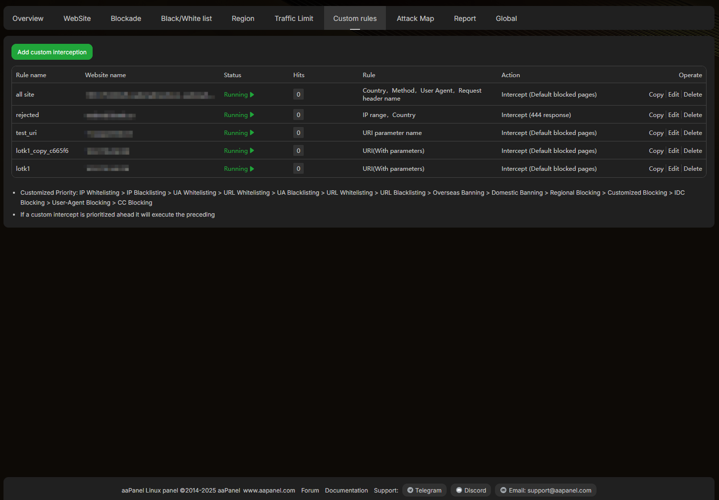Click play icon for lotk1_copy_c665f6 rule
Image resolution: width=719 pixels, height=500 pixels.
[252, 151]
